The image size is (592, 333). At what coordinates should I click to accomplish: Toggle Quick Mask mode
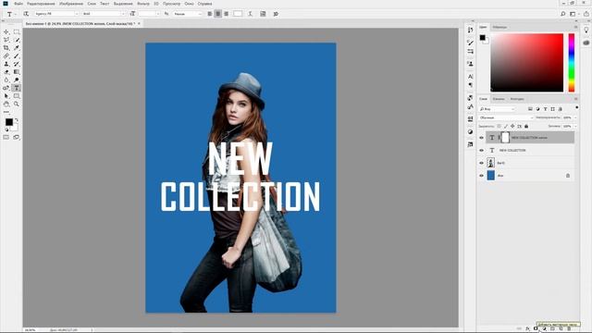pos(6,138)
